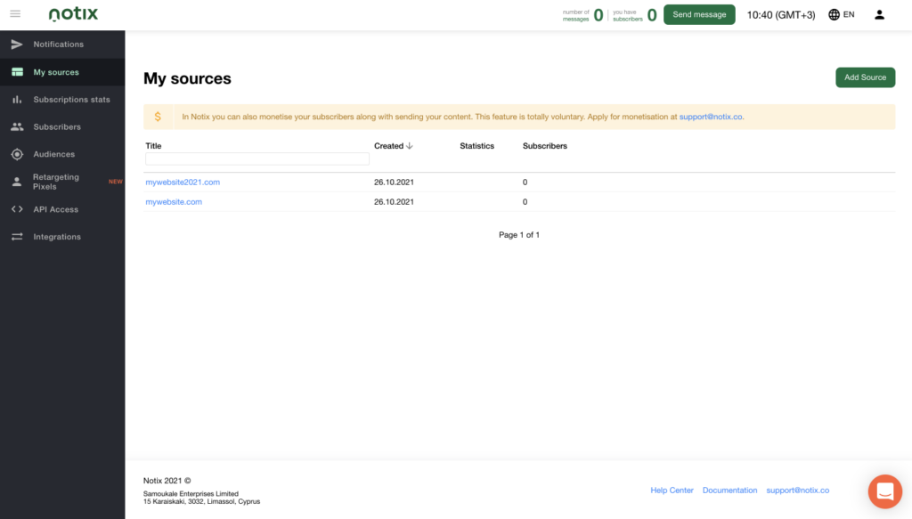Click the Integrations arrows icon
The width and height of the screenshot is (912, 519).
(17, 237)
